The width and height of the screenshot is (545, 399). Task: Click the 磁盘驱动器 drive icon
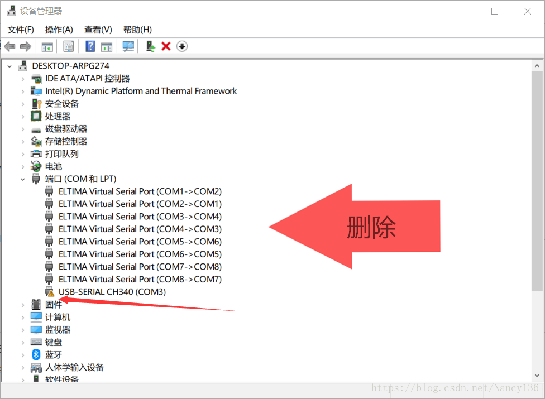click(36, 130)
